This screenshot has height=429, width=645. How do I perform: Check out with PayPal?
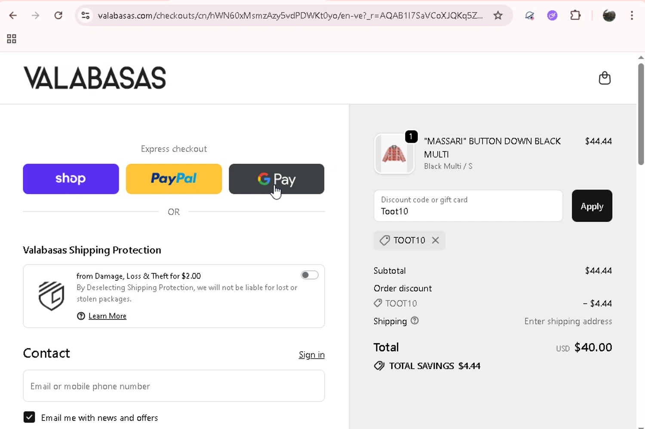174,179
